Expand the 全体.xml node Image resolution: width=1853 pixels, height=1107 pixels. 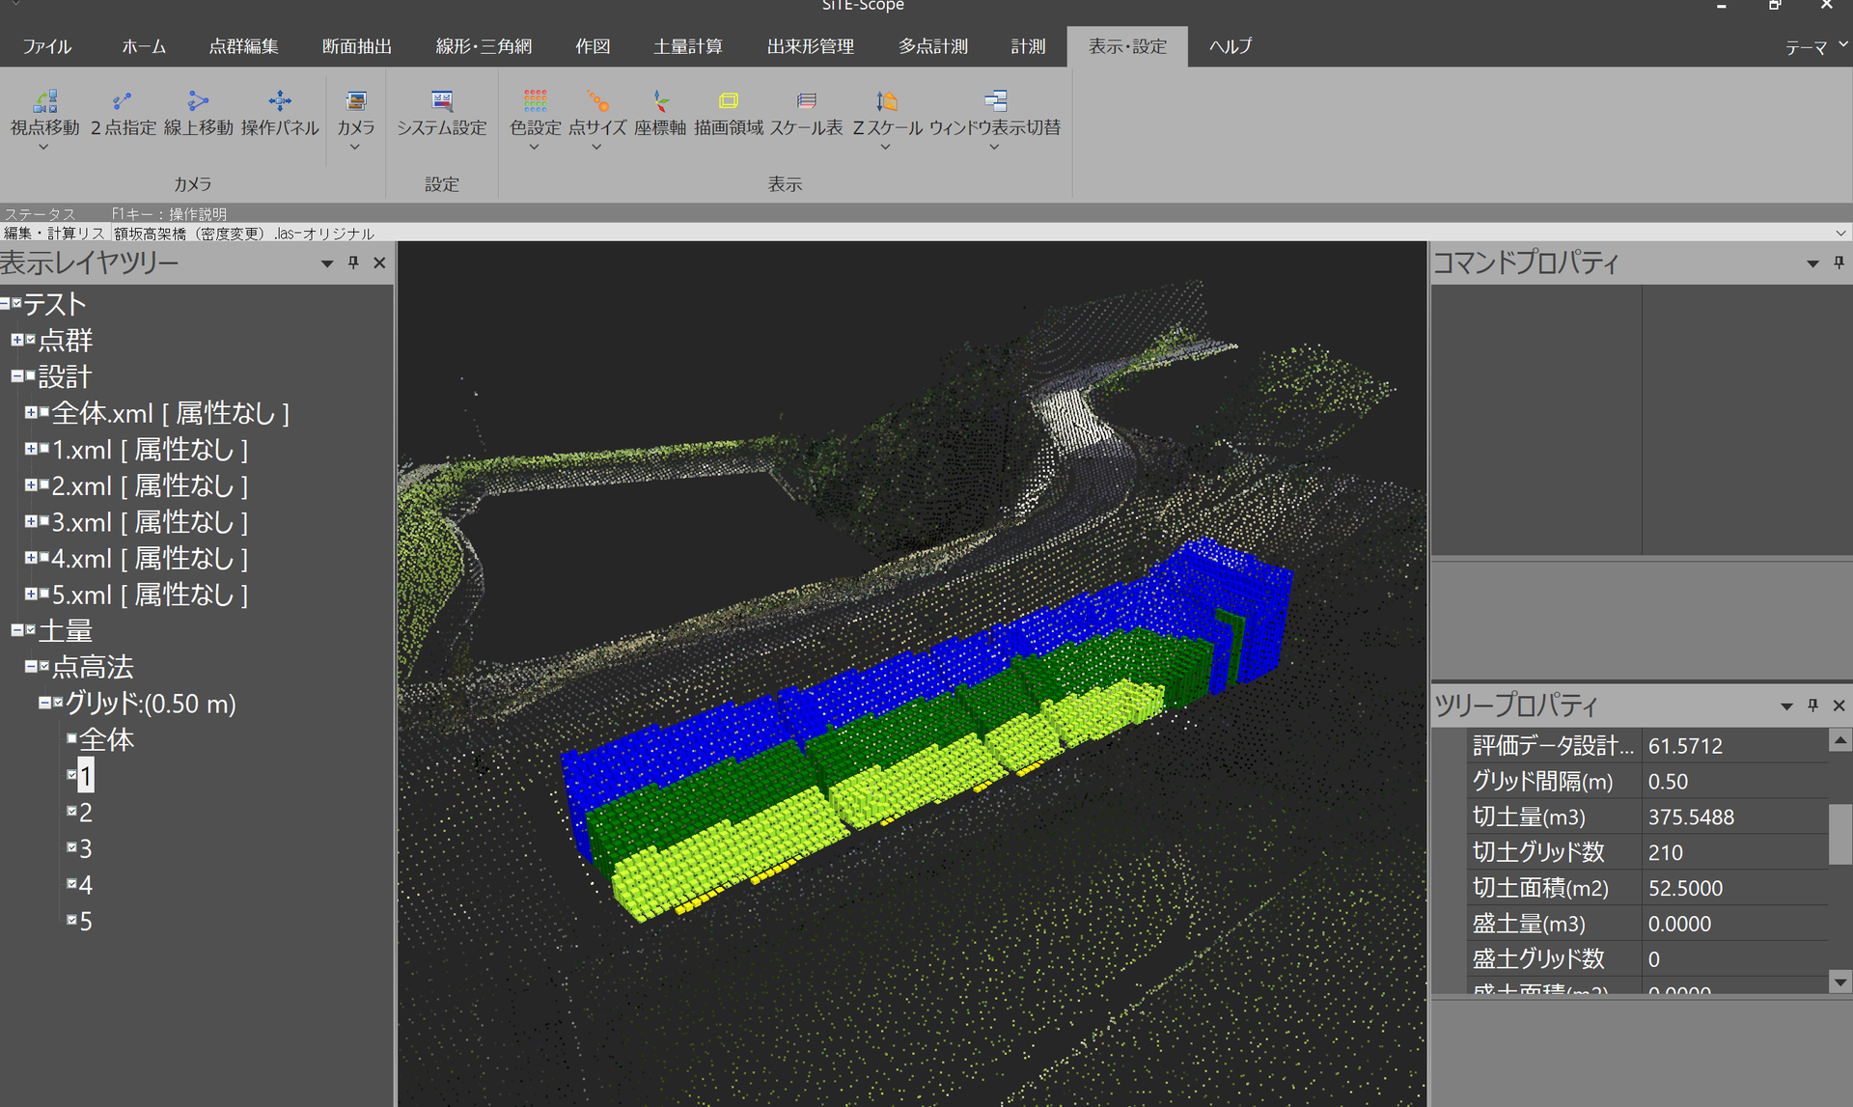coord(31,412)
